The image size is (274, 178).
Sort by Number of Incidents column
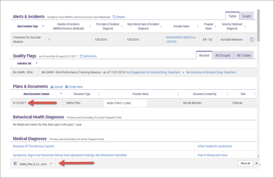68,26
